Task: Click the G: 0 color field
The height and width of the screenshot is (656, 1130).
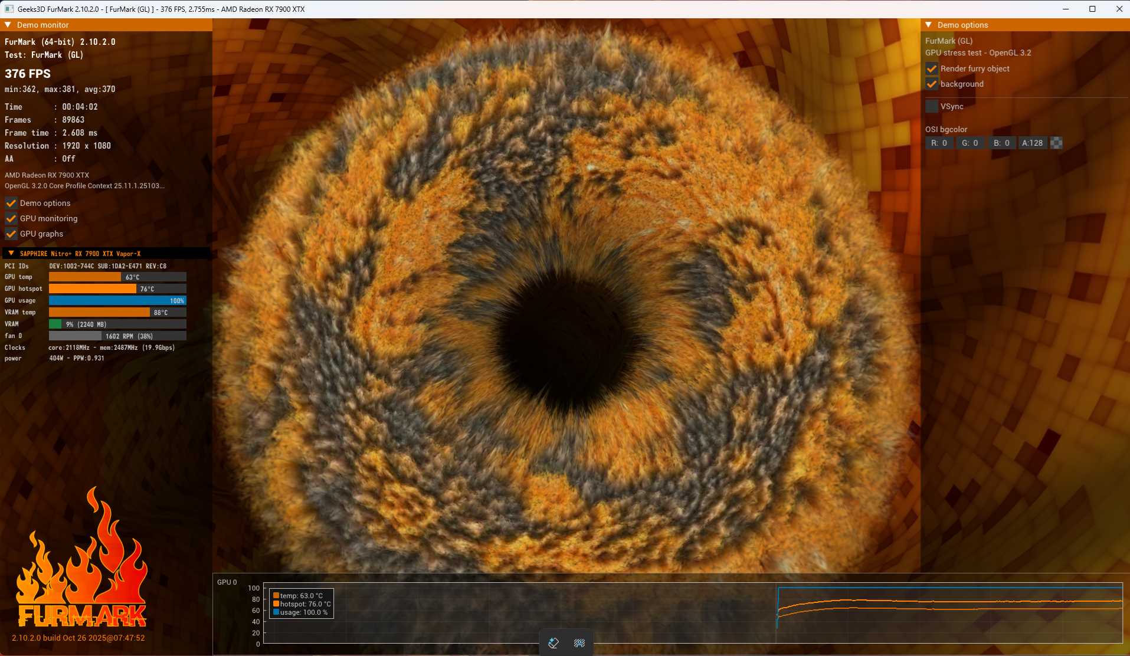Action: [970, 143]
